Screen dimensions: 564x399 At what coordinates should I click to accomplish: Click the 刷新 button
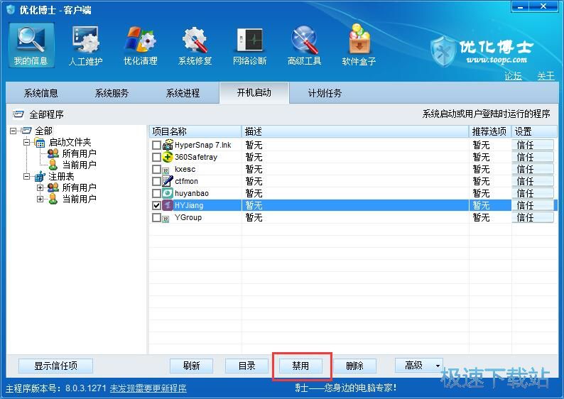[191, 366]
